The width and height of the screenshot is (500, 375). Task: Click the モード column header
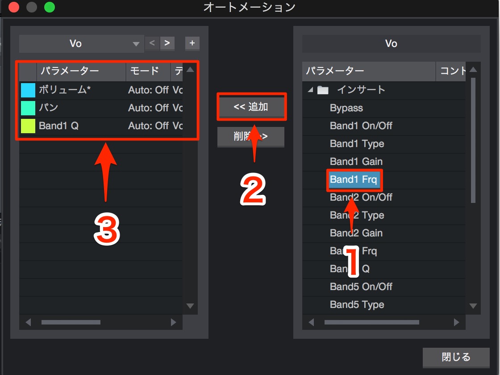pyautogui.click(x=148, y=71)
